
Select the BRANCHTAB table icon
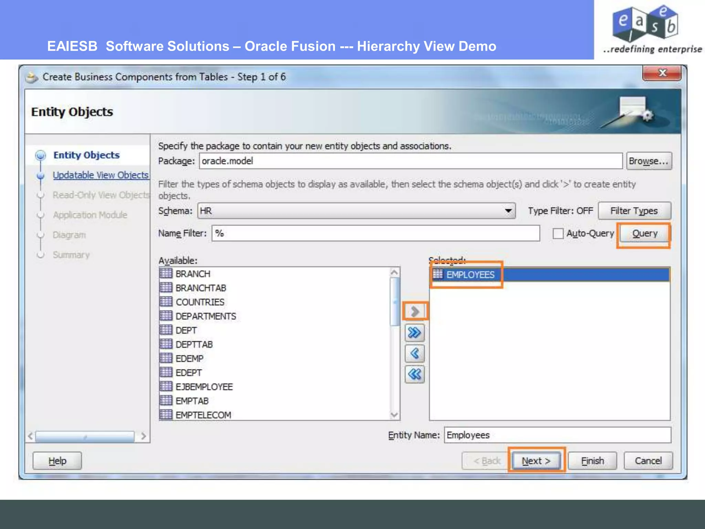(x=166, y=288)
